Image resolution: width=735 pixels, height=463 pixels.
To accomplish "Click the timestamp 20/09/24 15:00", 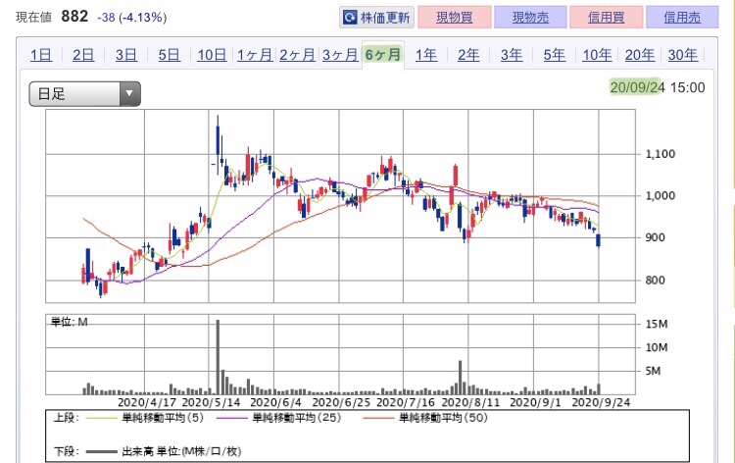I will (658, 87).
